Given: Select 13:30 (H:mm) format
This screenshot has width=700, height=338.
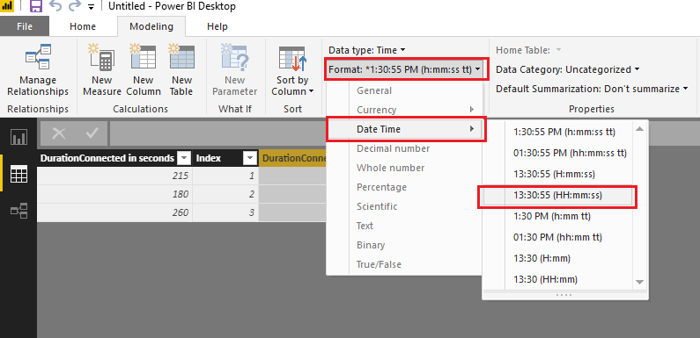Looking at the screenshot, I should point(558,258).
